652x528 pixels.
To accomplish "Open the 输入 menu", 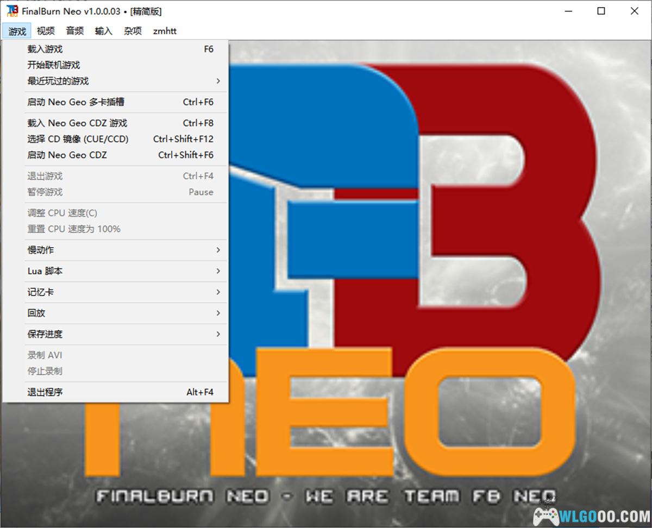I will tap(103, 31).
